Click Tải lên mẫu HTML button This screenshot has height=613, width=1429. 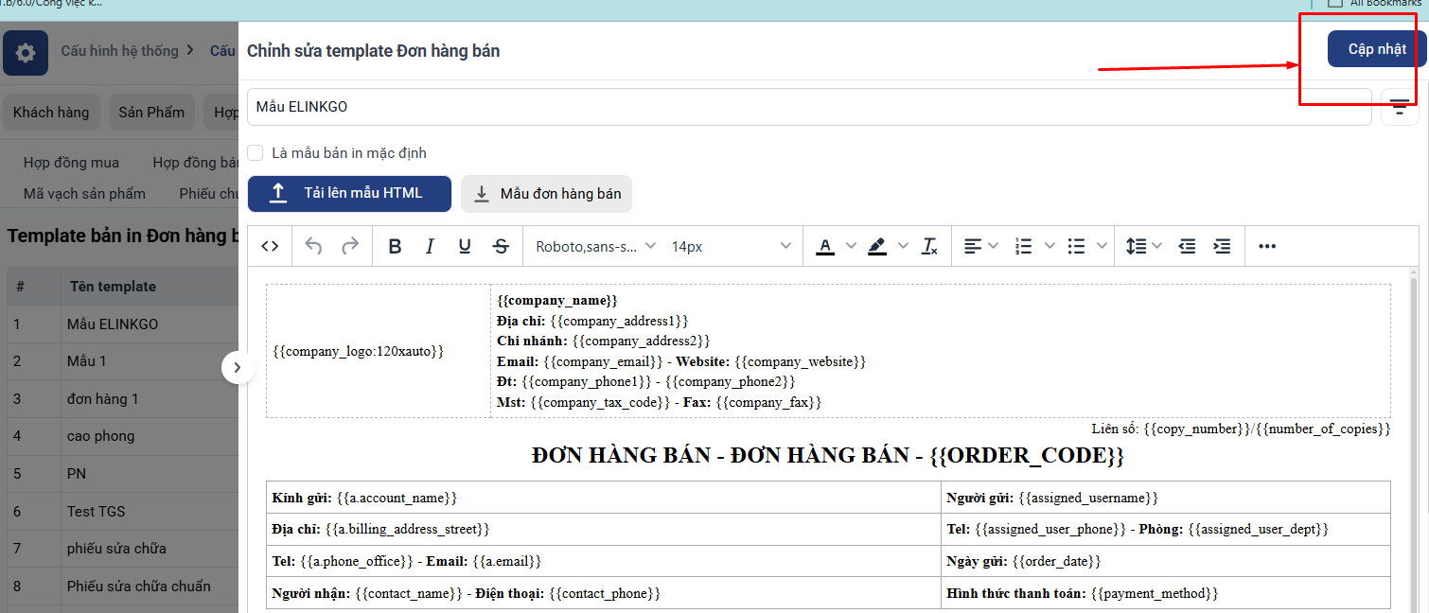click(x=349, y=193)
